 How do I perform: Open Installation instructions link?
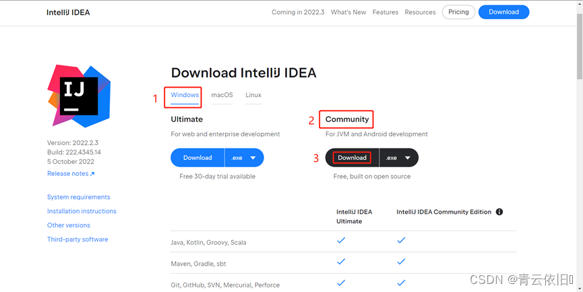82,211
